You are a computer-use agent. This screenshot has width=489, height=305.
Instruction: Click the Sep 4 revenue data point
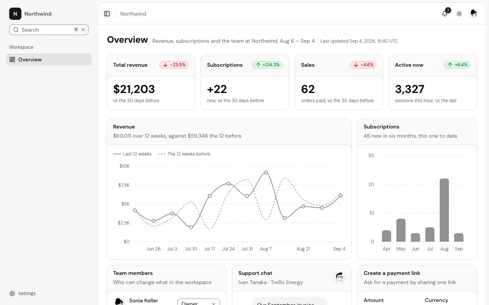point(341,196)
